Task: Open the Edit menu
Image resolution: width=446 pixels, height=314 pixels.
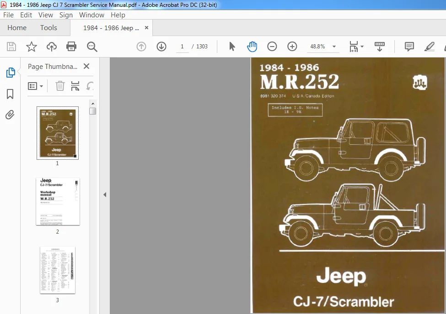Action: coord(26,15)
